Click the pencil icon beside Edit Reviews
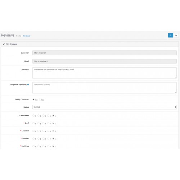 (x=4, y=44)
